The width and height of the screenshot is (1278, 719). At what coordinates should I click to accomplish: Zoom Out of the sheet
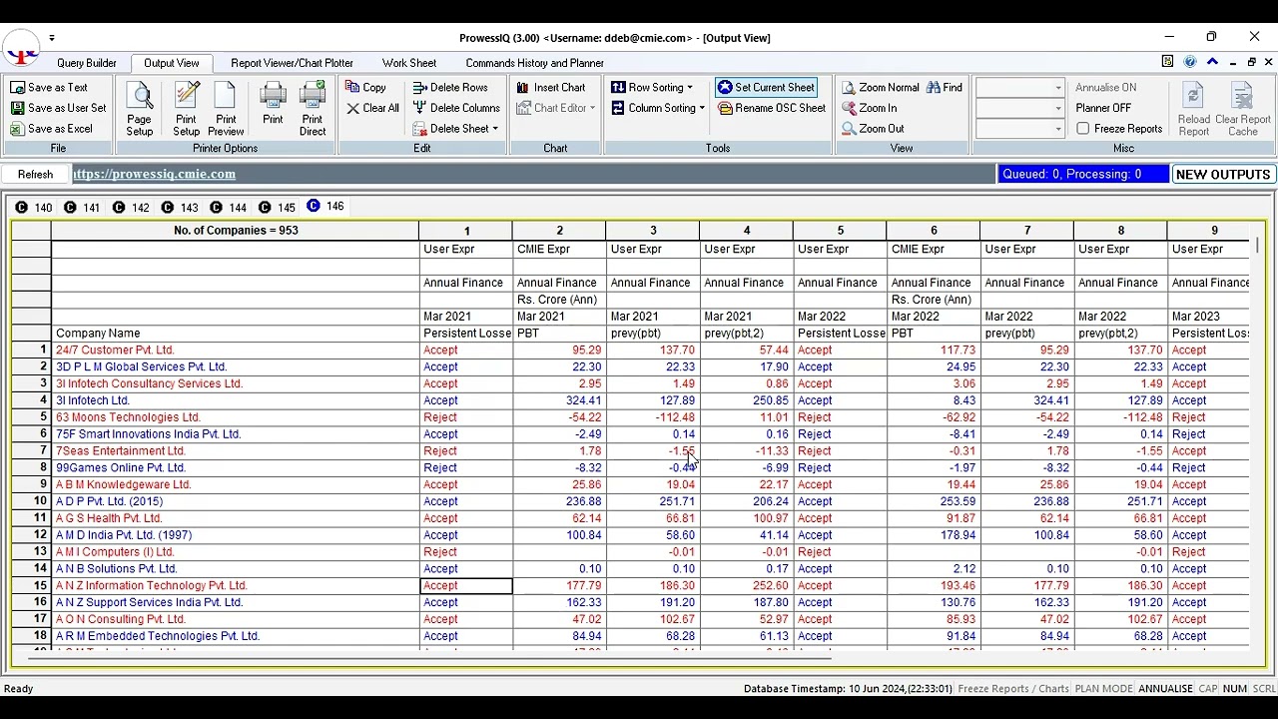coord(872,129)
